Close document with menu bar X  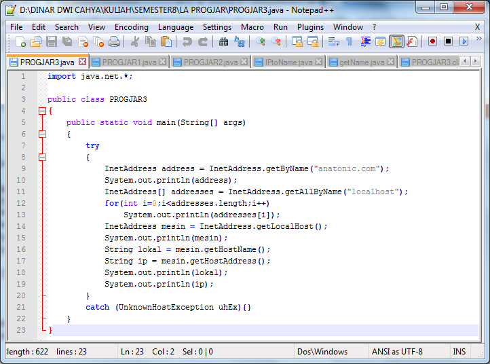[x=477, y=27]
